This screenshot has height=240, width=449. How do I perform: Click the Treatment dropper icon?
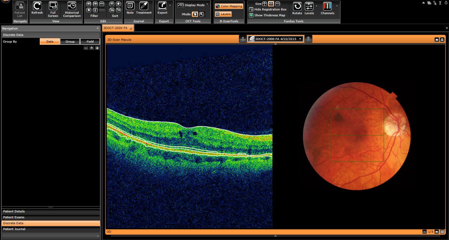pos(144,6)
